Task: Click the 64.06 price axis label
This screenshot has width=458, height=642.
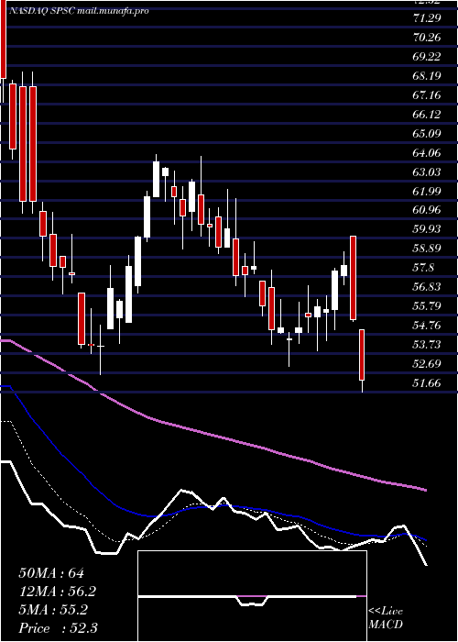Action: [427, 152]
